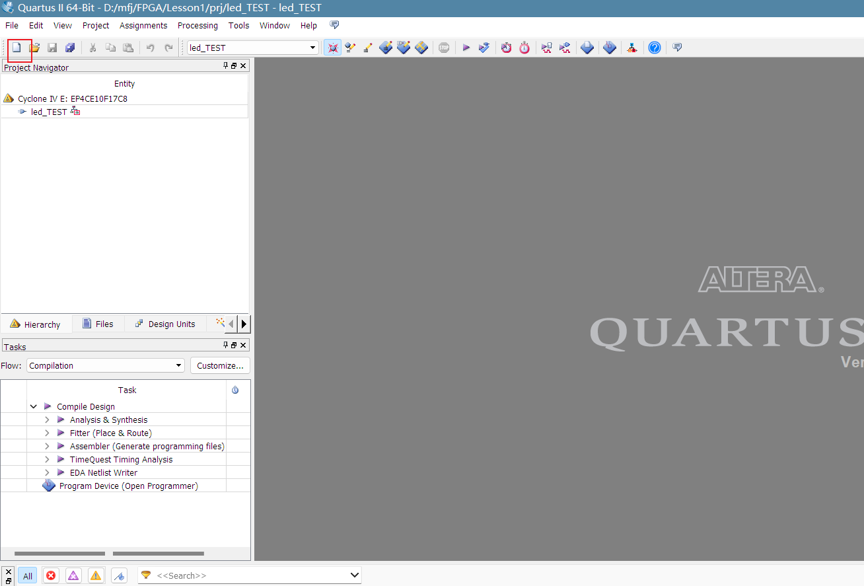Screen dimensions: 864x586
Task: Click the second red stopwatch toolbar icon
Action: [524, 48]
